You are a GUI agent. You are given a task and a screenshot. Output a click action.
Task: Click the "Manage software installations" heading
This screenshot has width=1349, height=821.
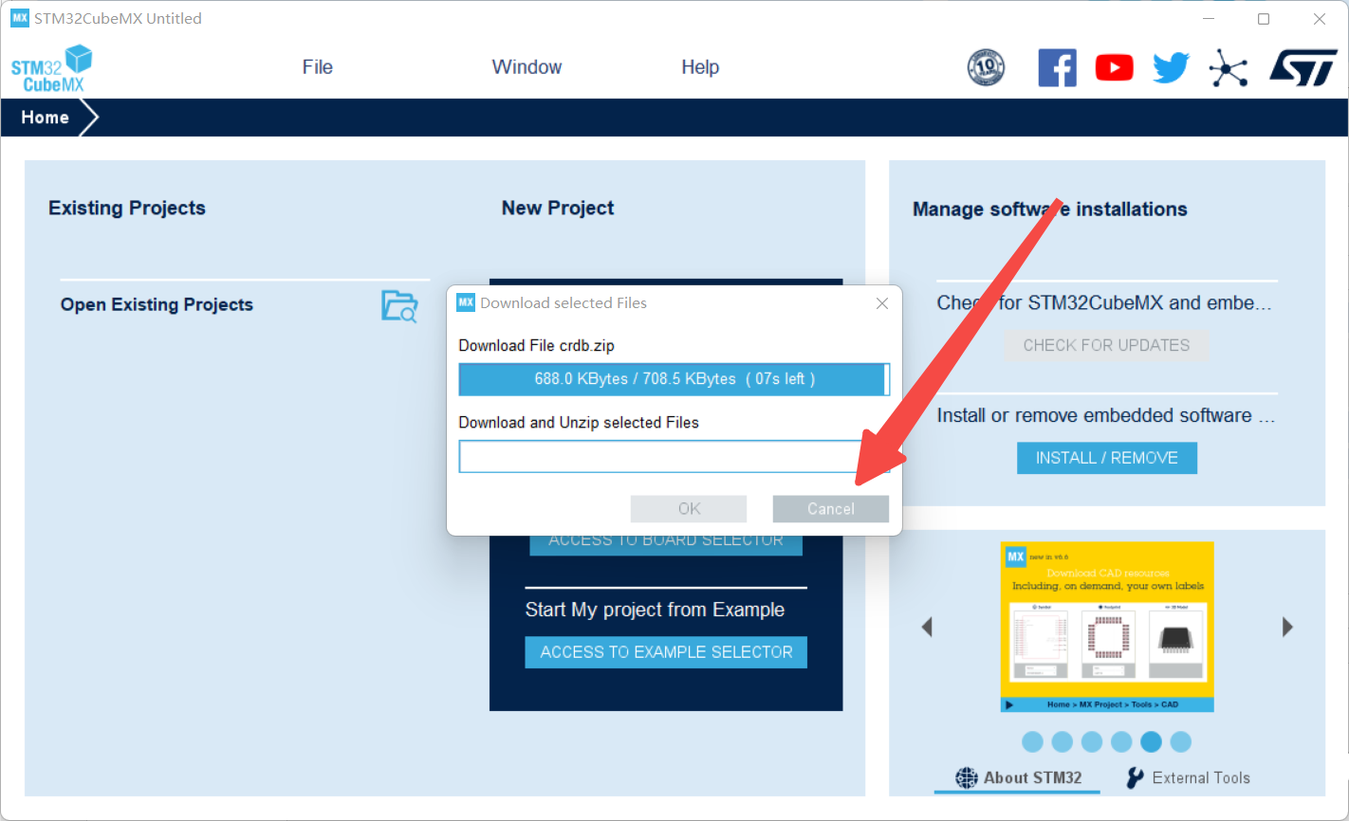1050,210
